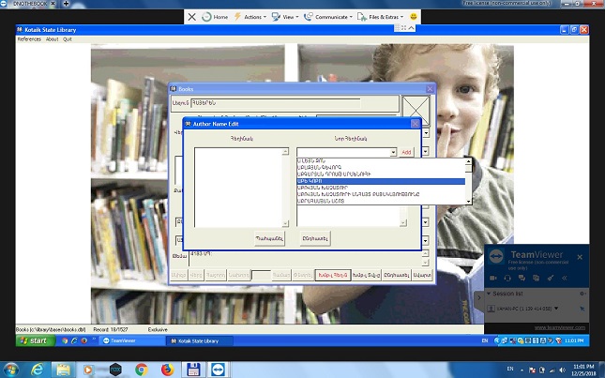Open the References menu
Image resolution: width=605 pixels, height=378 pixels.
[29, 39]
